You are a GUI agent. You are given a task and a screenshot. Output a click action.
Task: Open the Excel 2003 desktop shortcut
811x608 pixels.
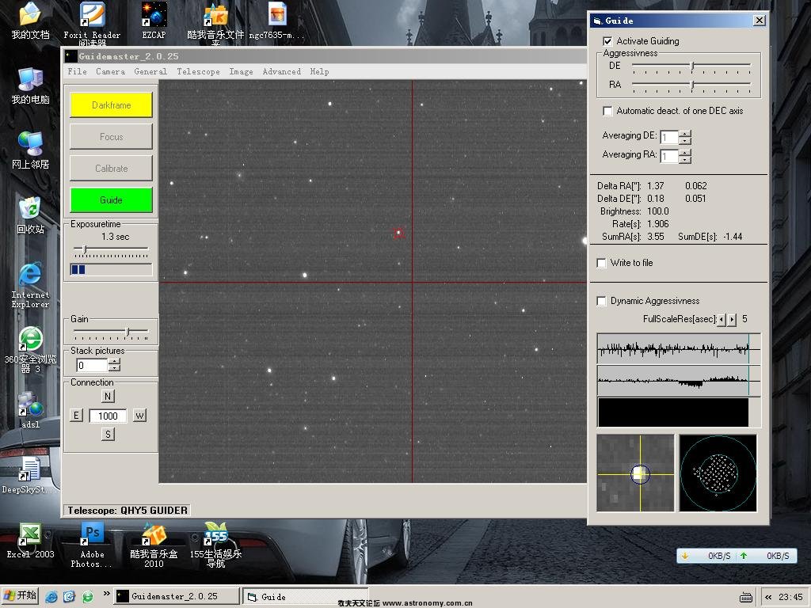30,534
